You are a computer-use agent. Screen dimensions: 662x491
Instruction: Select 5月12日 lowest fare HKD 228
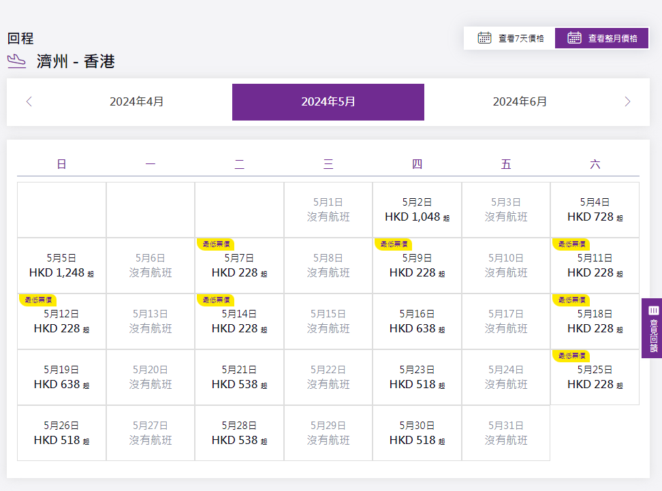(61, 321)
